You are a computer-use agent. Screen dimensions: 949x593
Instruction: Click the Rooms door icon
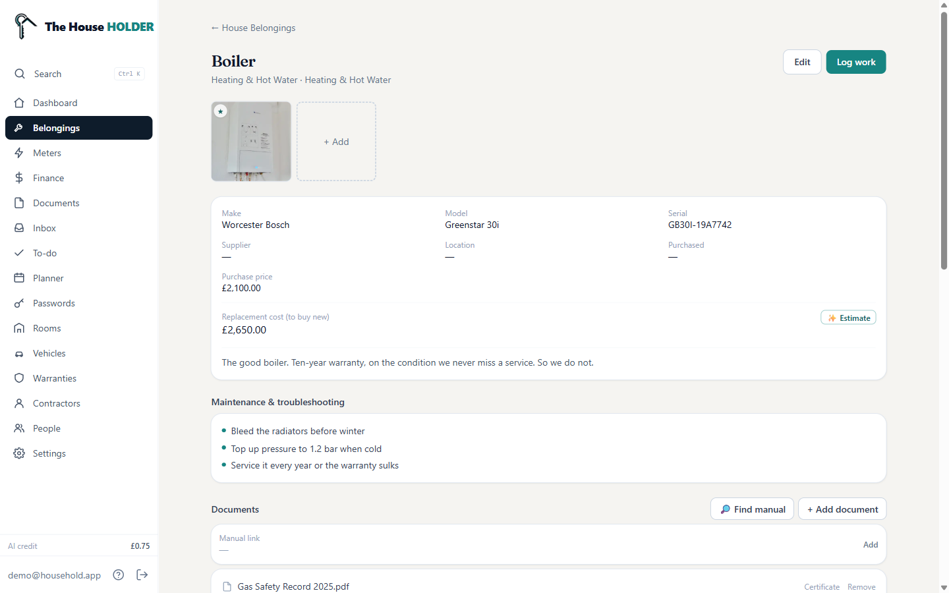tap(19, 328)
